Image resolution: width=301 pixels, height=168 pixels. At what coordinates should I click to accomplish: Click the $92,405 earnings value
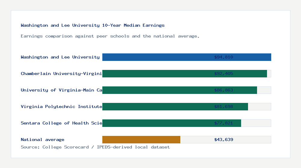[224, 74]
